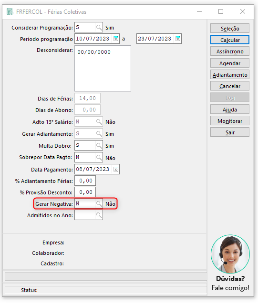258x303 pixels.
Task: Open lookup magnifier for Admitidos no Ano
Action: [99, 215]
